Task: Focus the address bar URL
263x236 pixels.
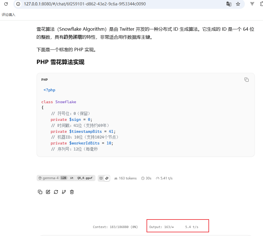Action: [x=85, y=4]
